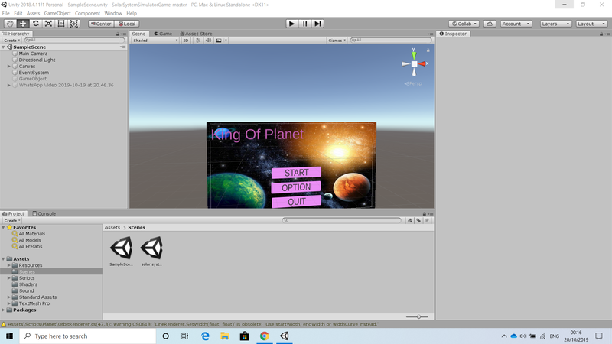
Task: Select the Move tool
Action: 23,24
